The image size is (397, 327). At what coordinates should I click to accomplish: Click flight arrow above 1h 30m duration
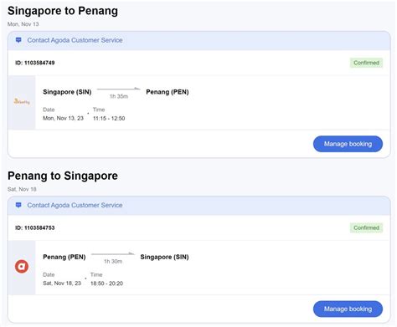click(x=113, y=253)
